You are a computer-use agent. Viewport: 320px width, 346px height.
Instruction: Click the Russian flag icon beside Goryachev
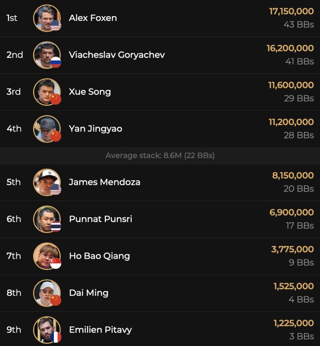(x=55, y=62)
